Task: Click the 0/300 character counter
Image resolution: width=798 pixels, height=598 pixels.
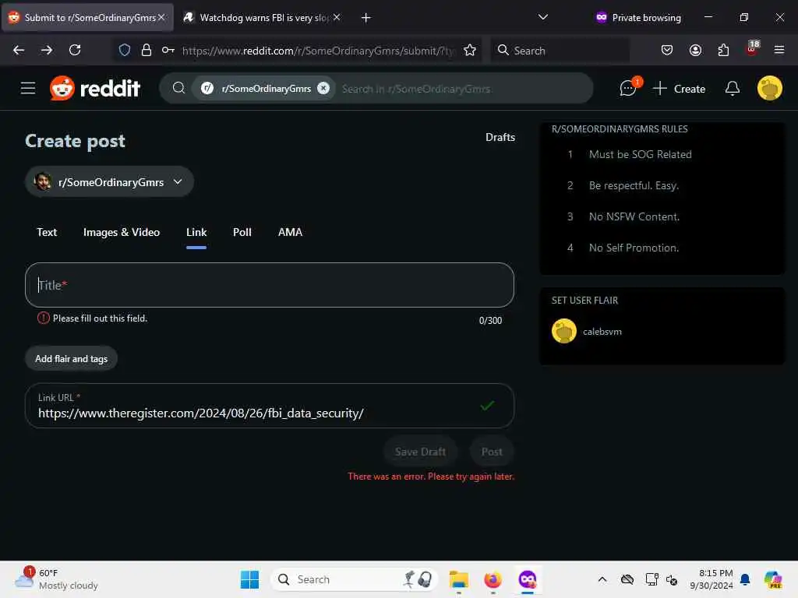Action: tap(490, 321)
